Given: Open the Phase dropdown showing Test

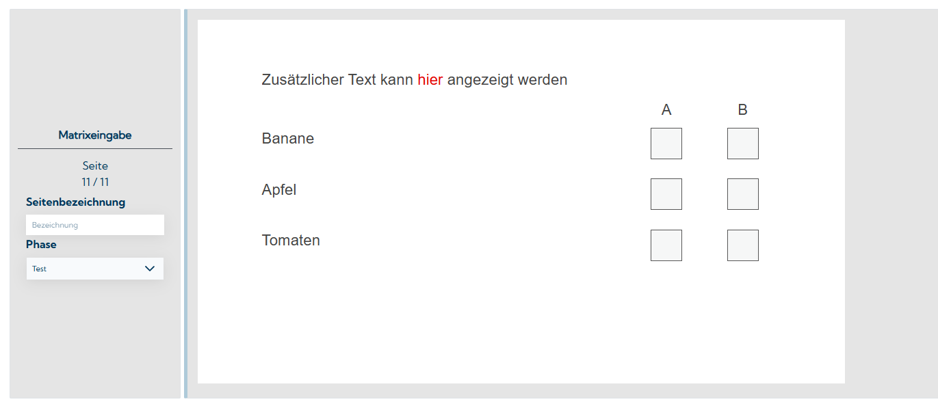Looking at the screenshot, I should click(88, 269).
